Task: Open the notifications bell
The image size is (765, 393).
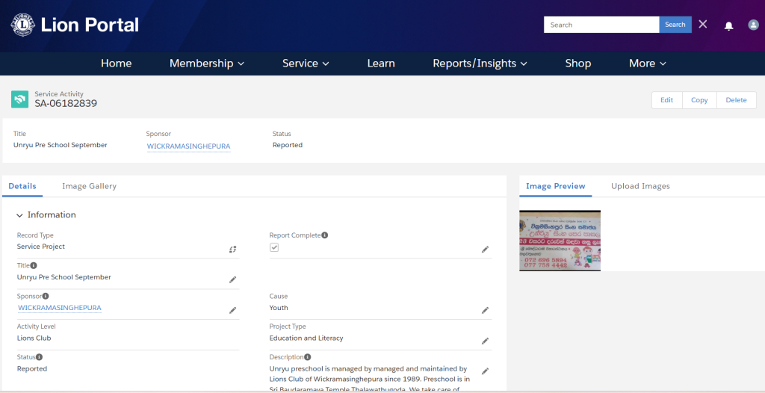Action: 728,26
